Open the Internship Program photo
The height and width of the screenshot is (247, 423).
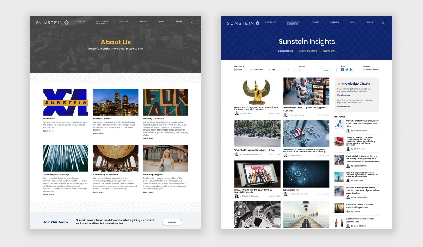[x=166, y=158]
